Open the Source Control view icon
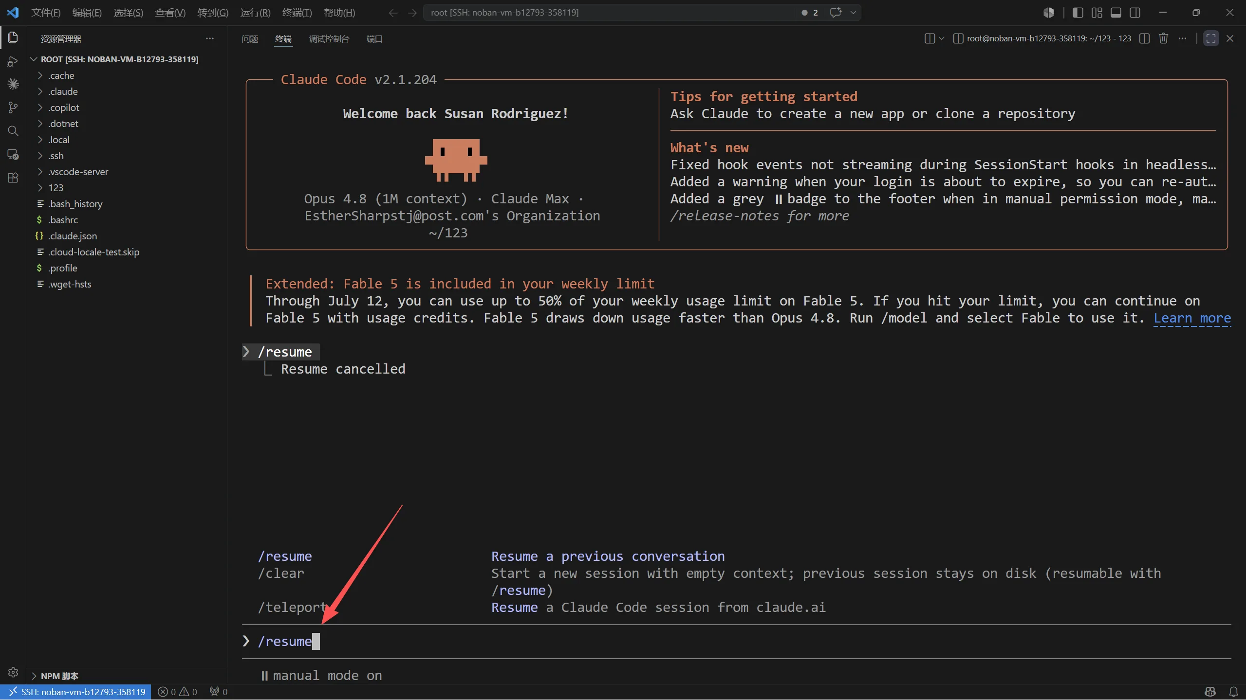This screenshot has height=700, width=1246. pyautogui.click(x=13, y=108)
